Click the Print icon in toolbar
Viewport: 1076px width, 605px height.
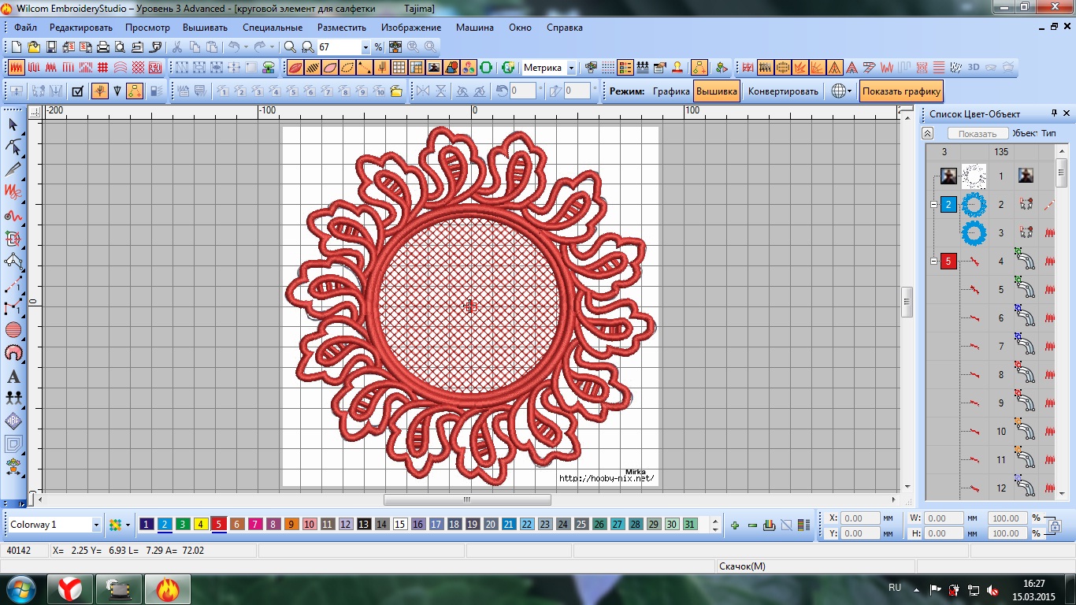(102, 47)
